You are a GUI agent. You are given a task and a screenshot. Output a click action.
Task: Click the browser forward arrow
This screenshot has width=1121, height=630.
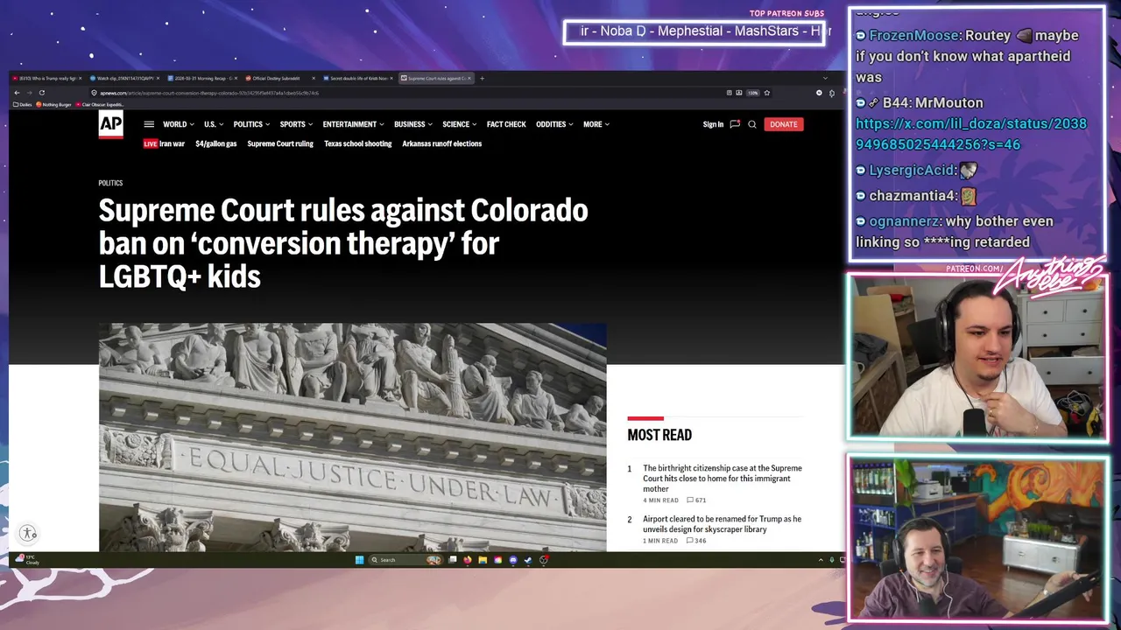29,93
